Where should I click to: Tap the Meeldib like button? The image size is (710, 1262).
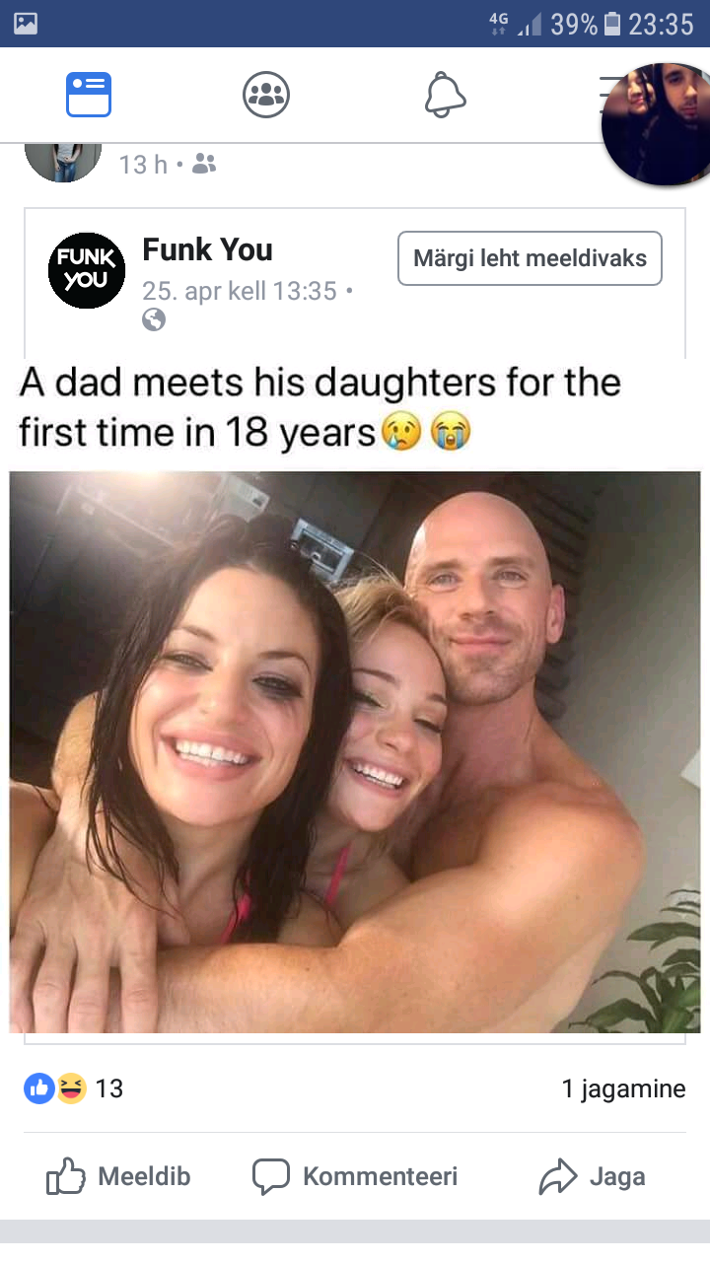click(118, 1176)
